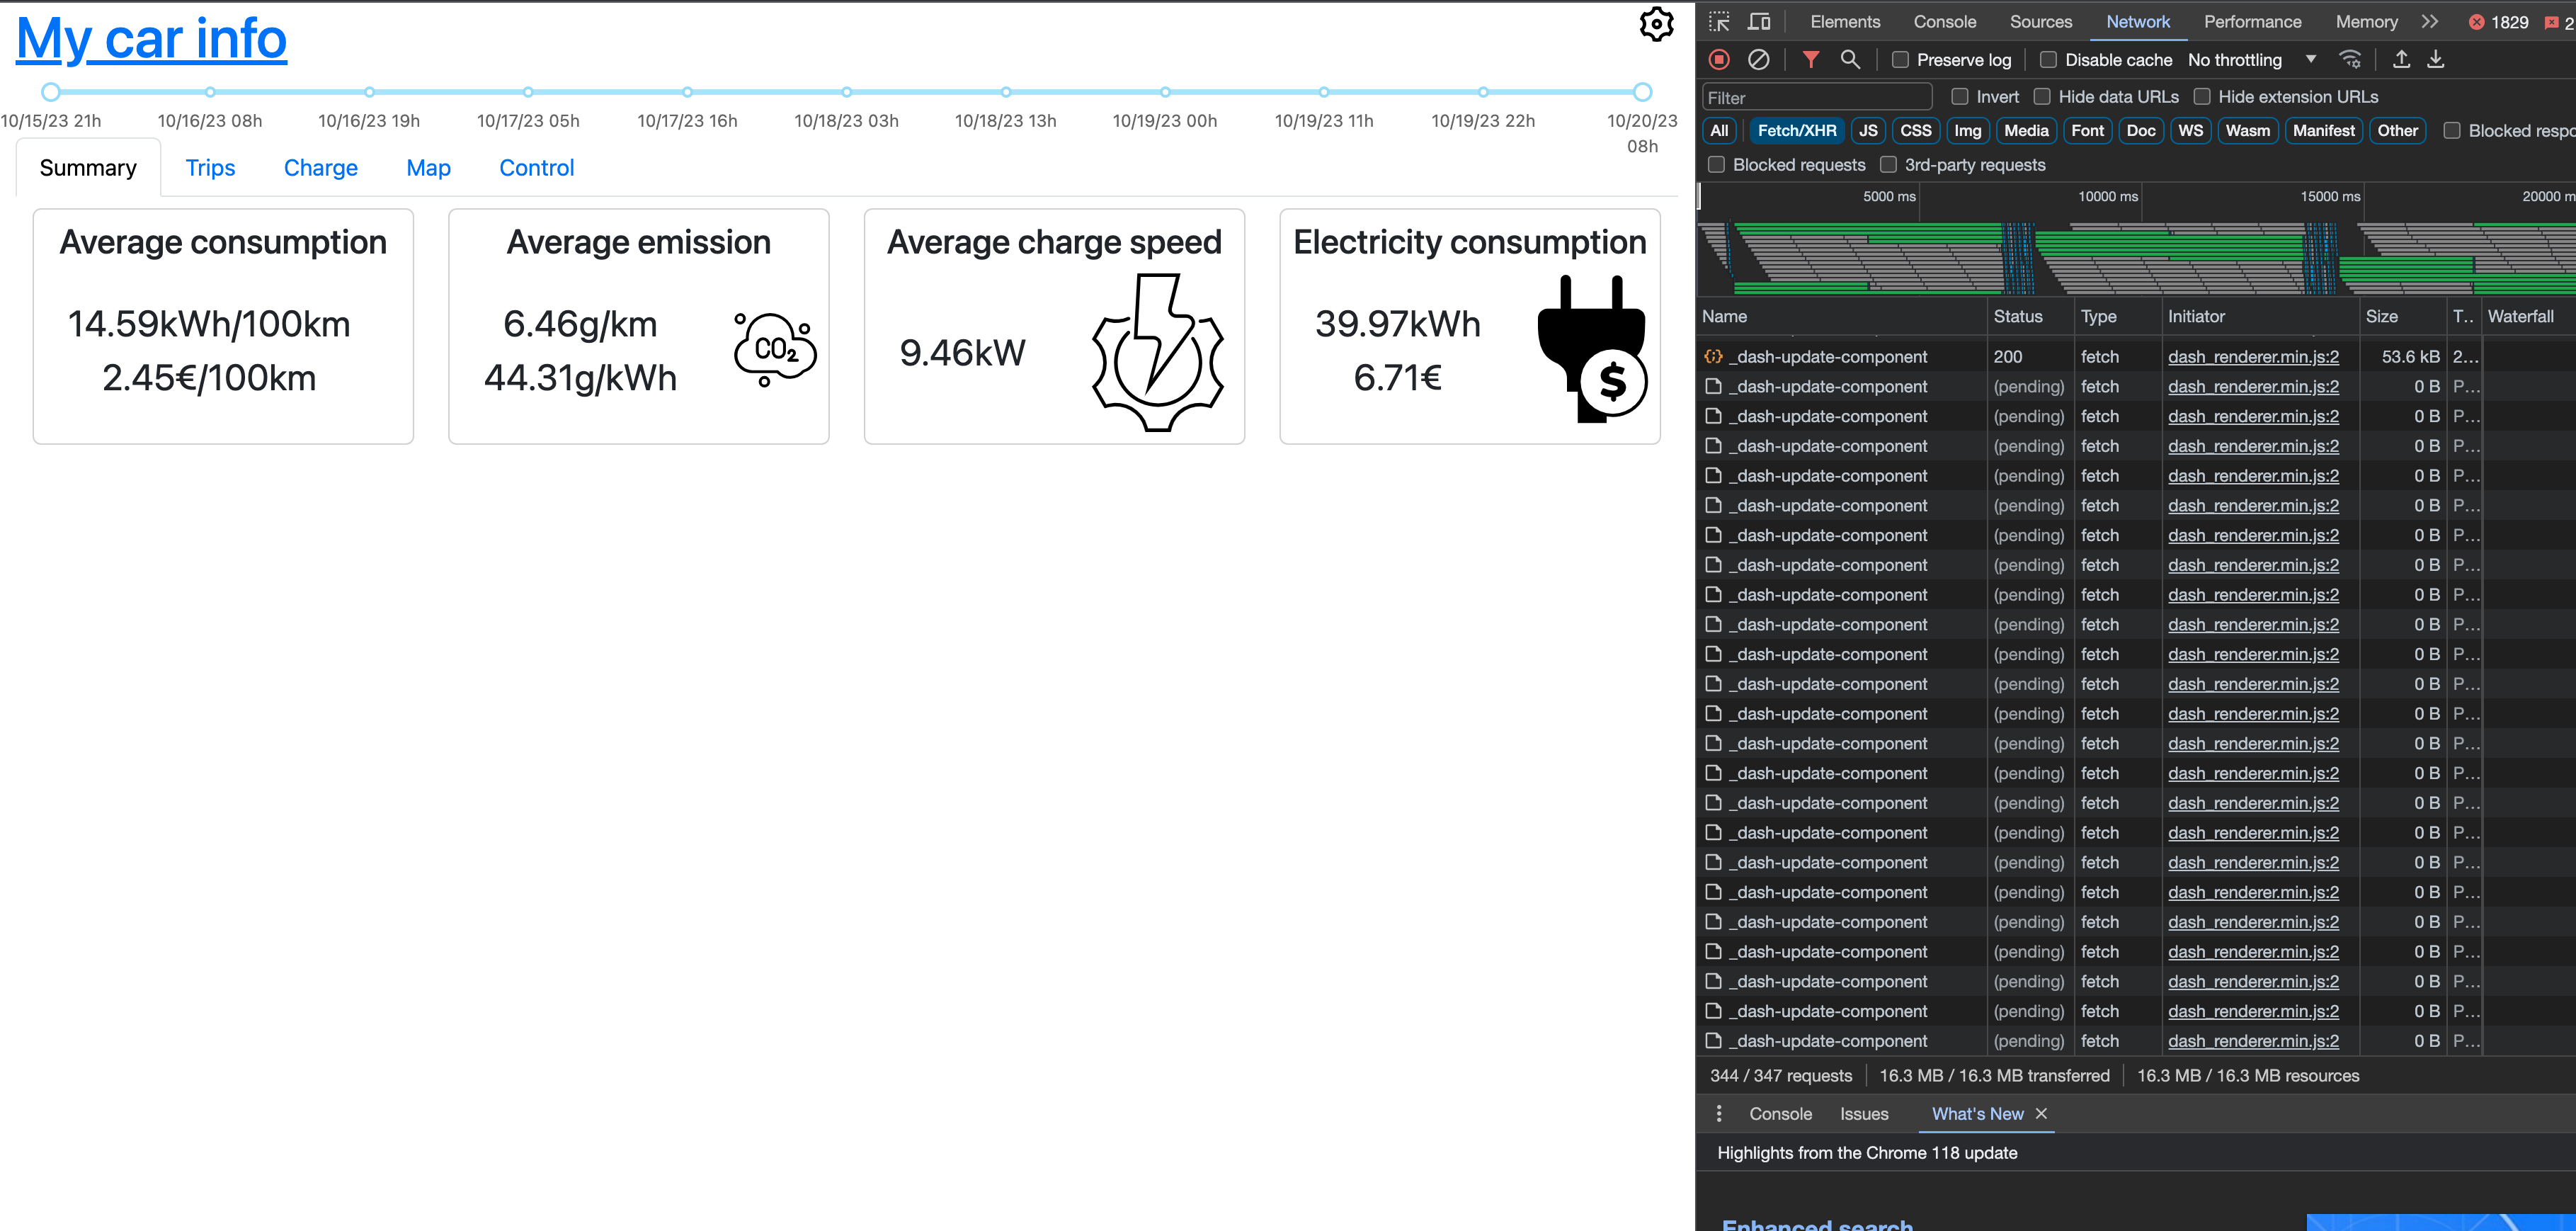Expand hidden DevTools panels with the chevron
Image resolution: width=2576 pixels, height=1231 pixels.
pyautogui.click(x=2430, y=21)
